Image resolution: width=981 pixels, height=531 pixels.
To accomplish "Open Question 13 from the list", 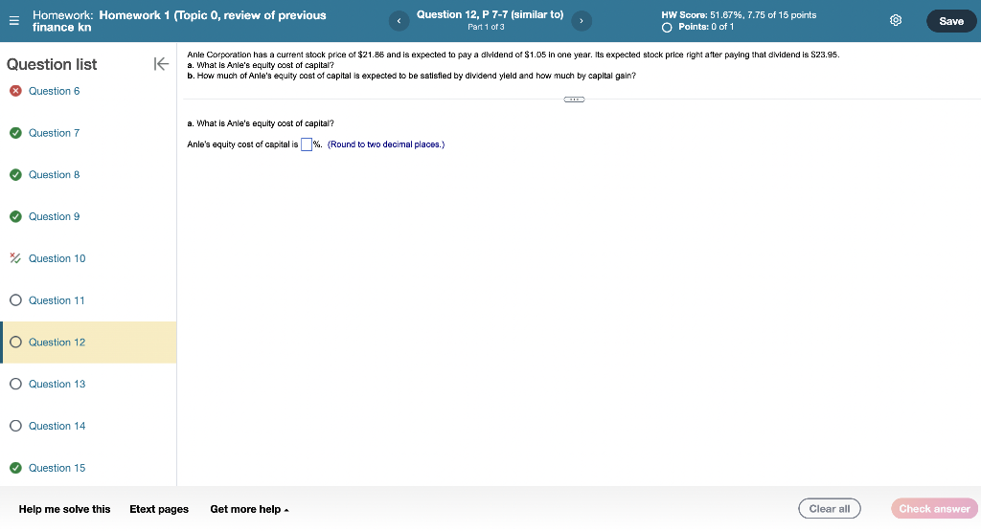I will [x=57, y=384].
